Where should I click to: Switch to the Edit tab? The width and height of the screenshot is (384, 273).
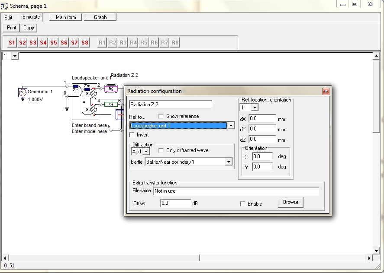8,17
